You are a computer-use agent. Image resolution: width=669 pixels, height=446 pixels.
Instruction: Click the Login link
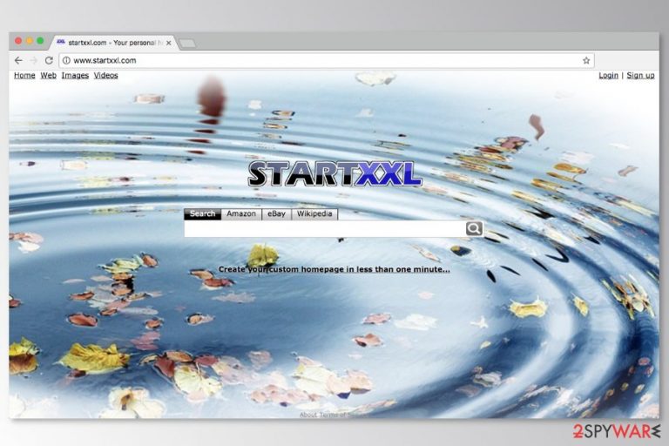pos(608,76)
